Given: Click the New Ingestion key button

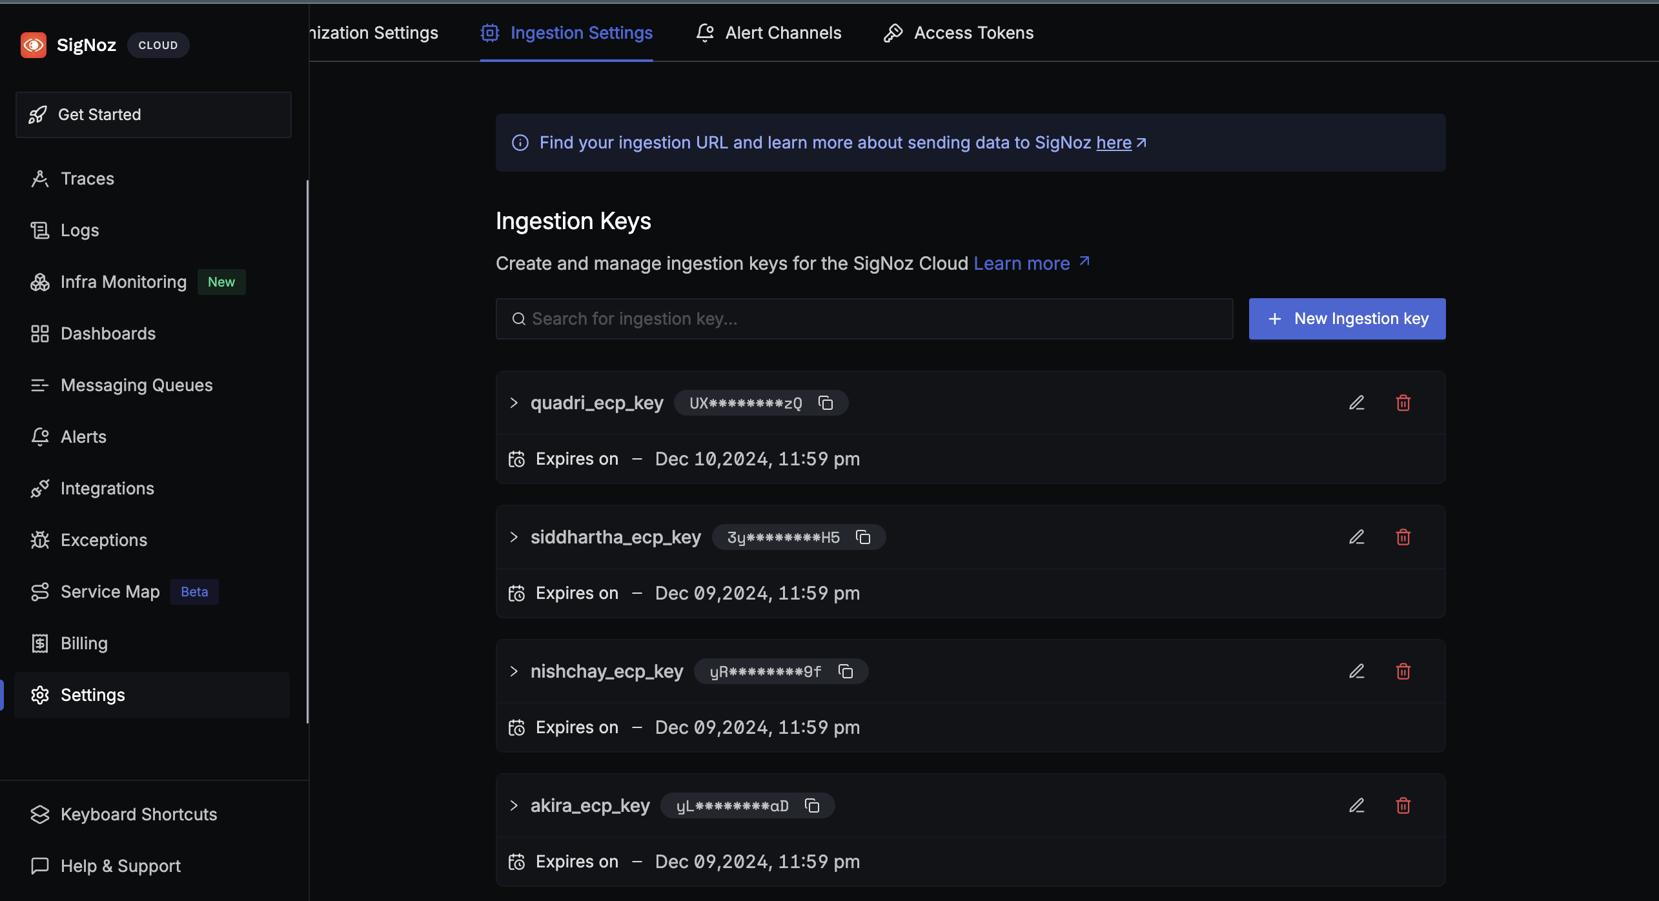Looking at the screenshot, I should [x=1347, y=318].
